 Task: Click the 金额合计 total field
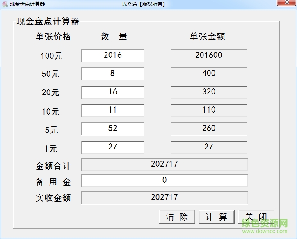pos(164,164)
